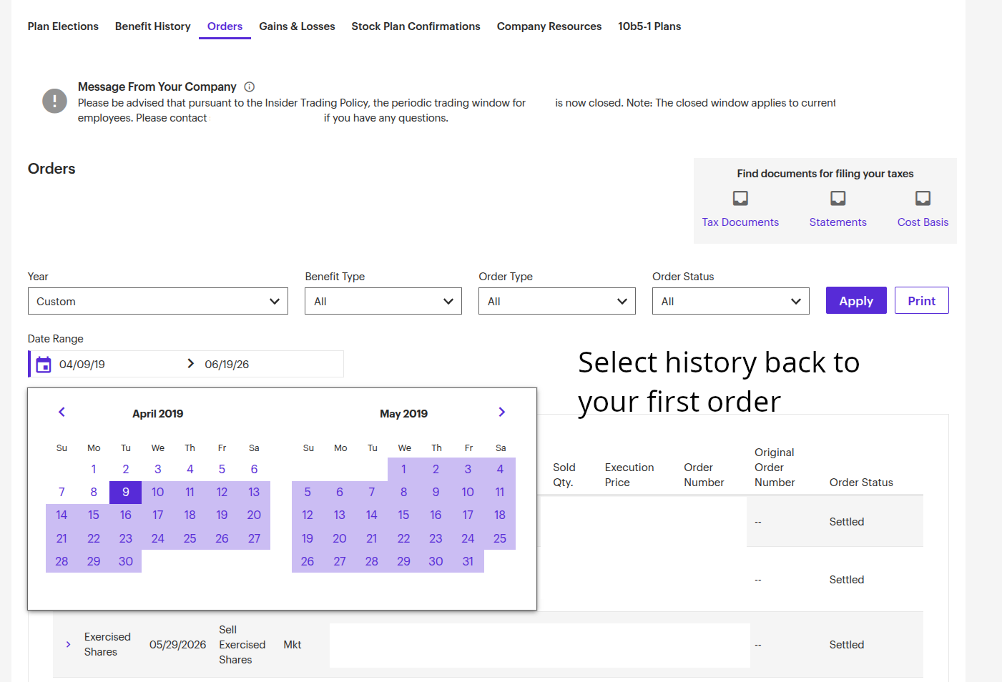Click the Execution Price column header
The image size is (1002, 682).
629,475
